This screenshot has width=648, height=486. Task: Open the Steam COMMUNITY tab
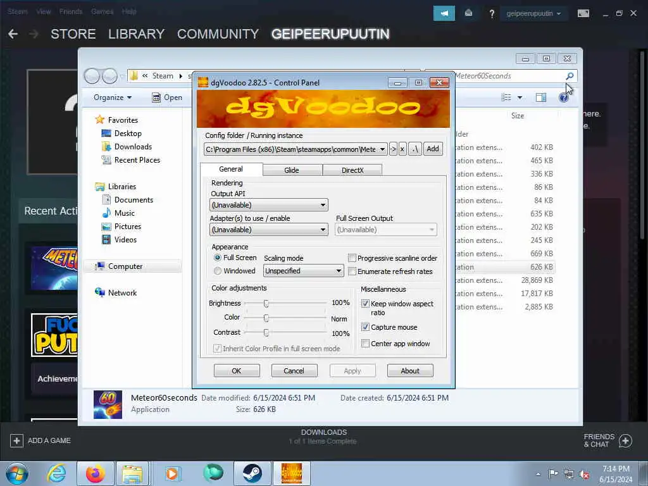218,34
